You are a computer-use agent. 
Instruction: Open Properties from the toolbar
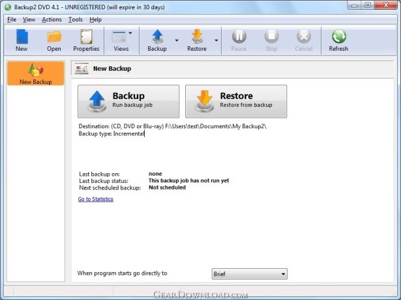(86, 40)
